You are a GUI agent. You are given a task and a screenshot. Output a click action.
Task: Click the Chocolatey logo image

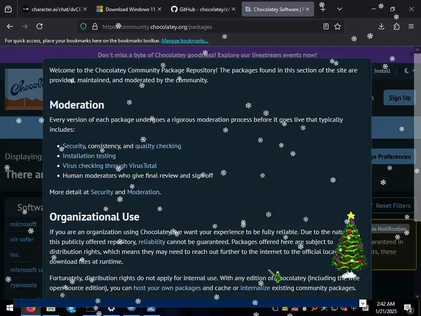click(24, 89)
